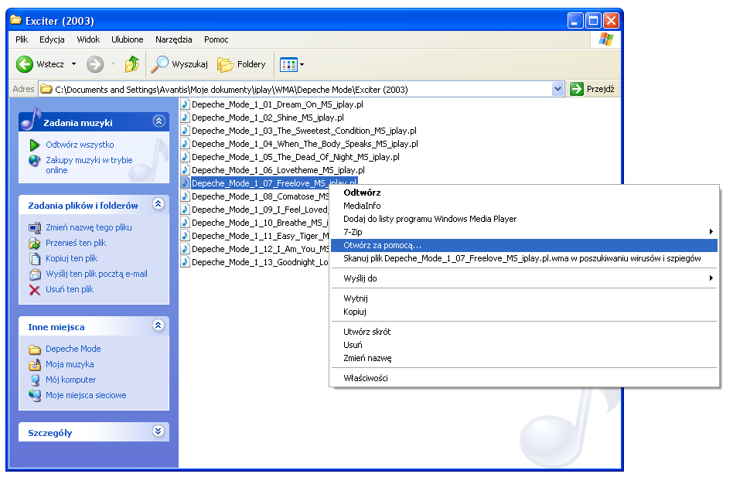Choose Utwórz skrót in context menu
This screenshot has width=733, height=484.
click(524, 332)
